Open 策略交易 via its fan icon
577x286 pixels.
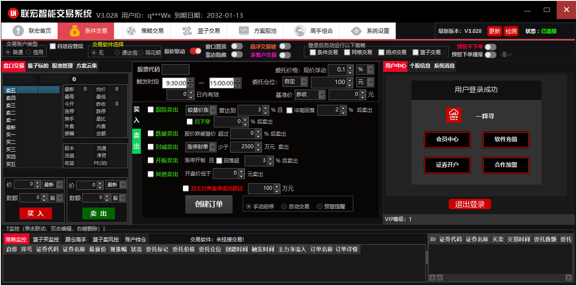click(x=131, y=31)
